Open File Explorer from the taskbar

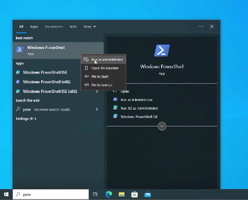tap(122, 194)
